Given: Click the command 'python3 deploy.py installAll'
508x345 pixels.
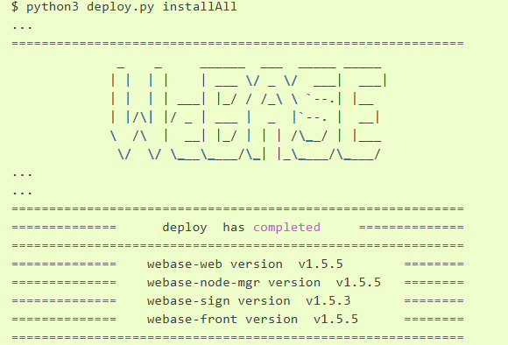Looking at the screenshot, I should click(x=131, y=7).
